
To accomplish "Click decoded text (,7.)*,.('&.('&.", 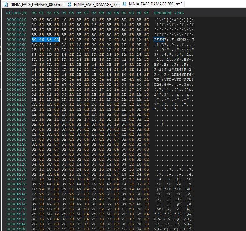I will click(x=174, y=90).
